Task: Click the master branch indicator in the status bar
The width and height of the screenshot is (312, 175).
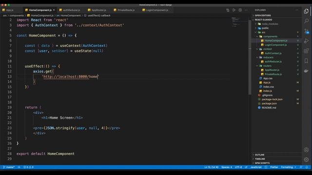Action: click(9, 167)
